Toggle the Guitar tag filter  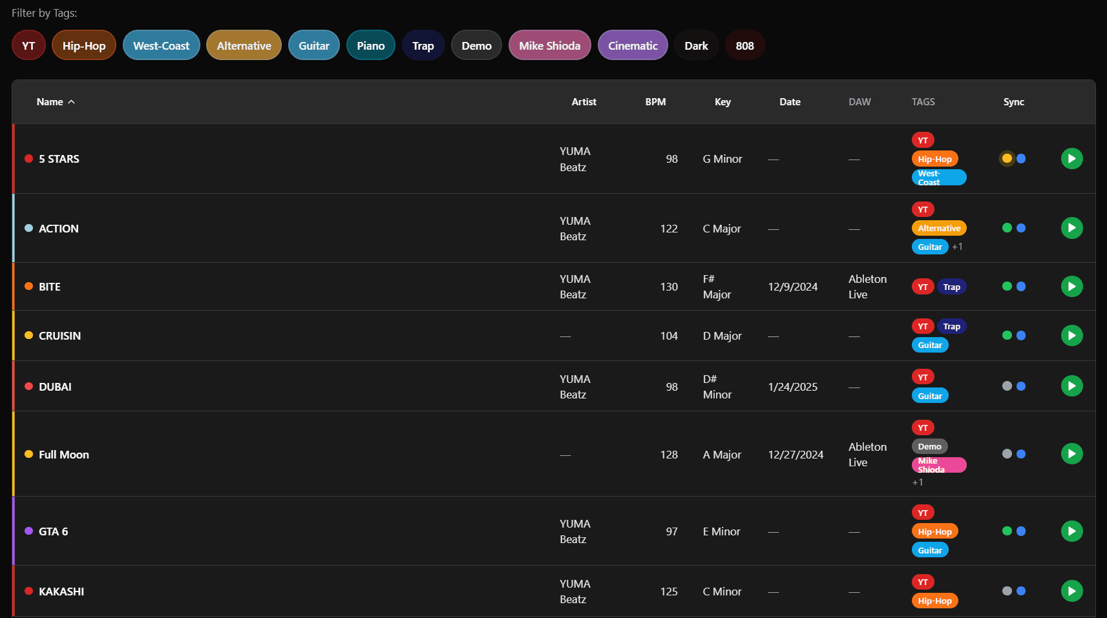click(x=314, y=45)
